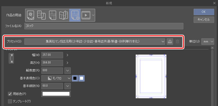Select the Illustration use icon

pos(31,15)
